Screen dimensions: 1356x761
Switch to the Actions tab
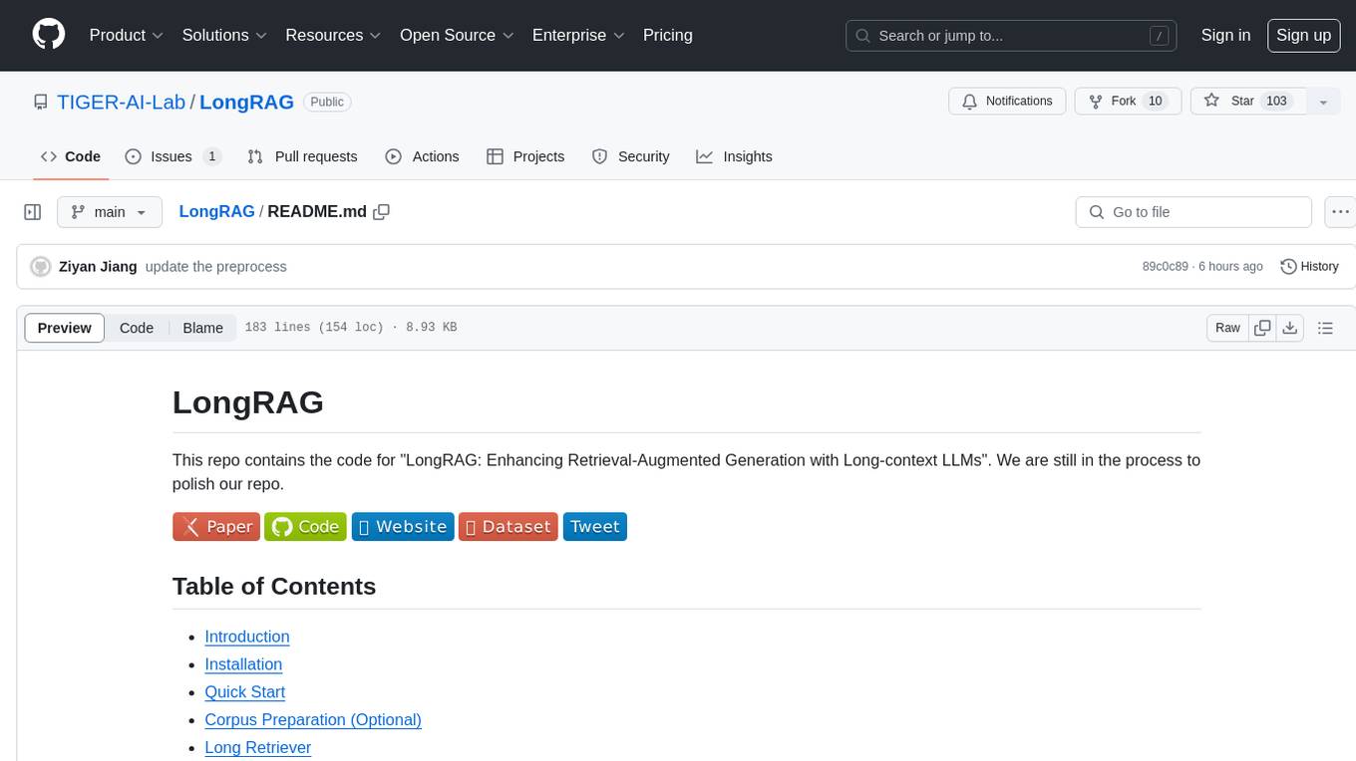(x=422, y=156)
